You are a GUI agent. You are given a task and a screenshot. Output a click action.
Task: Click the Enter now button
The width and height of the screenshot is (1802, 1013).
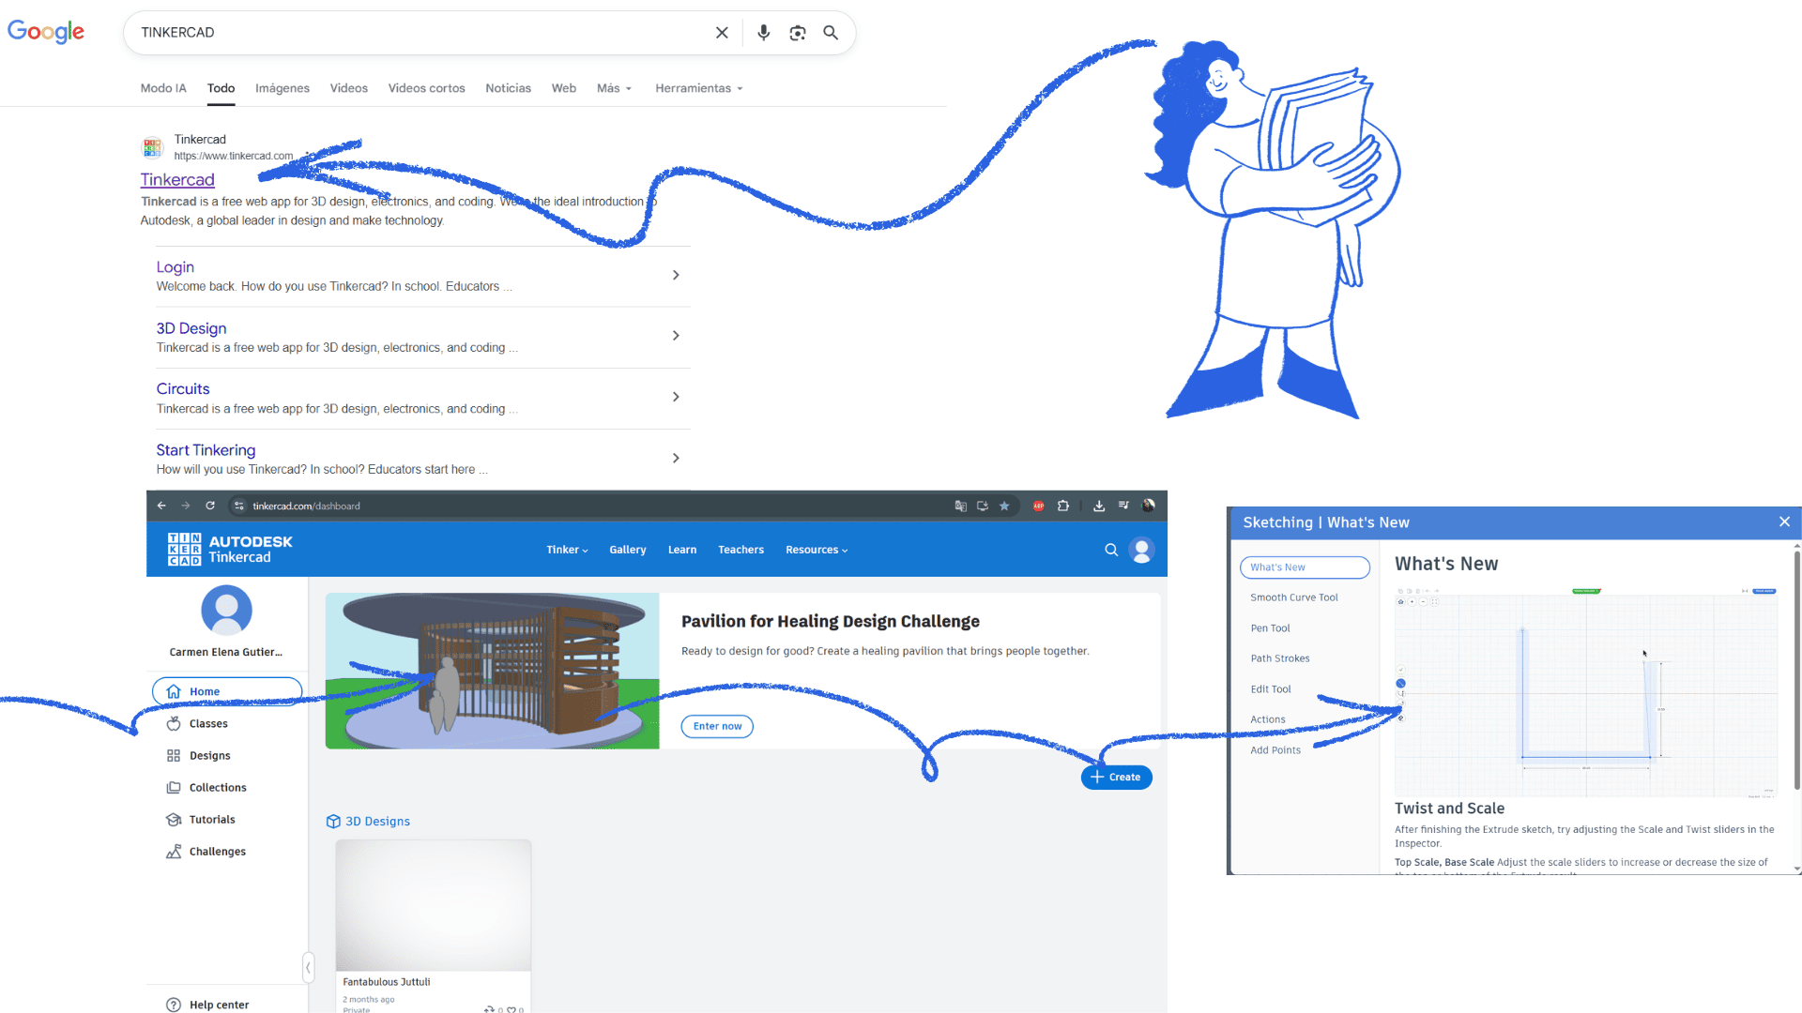pos(717,727)
